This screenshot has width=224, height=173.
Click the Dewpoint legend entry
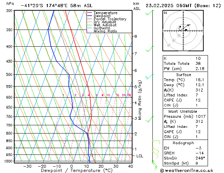pos(102,16)
